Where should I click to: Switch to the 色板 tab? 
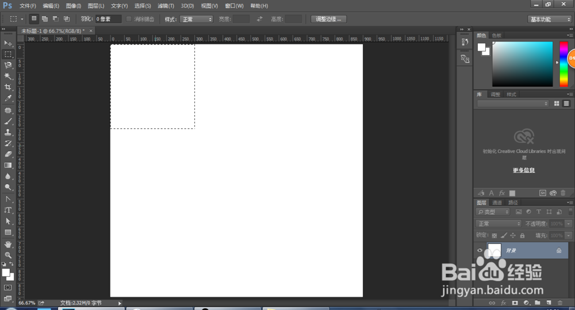(x=497, y=35)
